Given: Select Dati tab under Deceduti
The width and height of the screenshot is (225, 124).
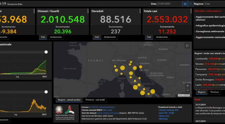Looking at the screenshot, I should pos(97,37).
